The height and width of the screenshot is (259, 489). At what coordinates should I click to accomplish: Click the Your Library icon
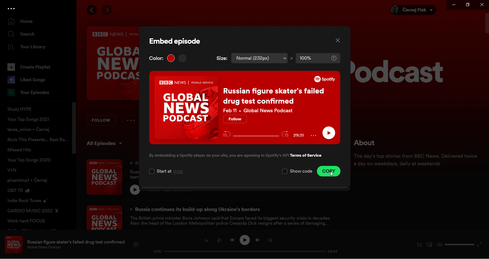tap(11, 47)
